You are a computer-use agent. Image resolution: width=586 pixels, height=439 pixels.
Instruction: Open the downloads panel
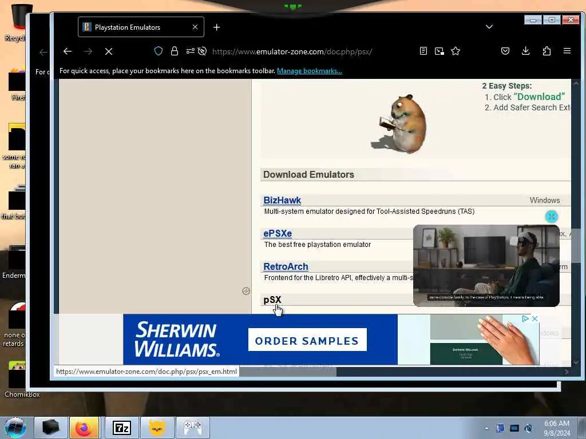point(525,51)
